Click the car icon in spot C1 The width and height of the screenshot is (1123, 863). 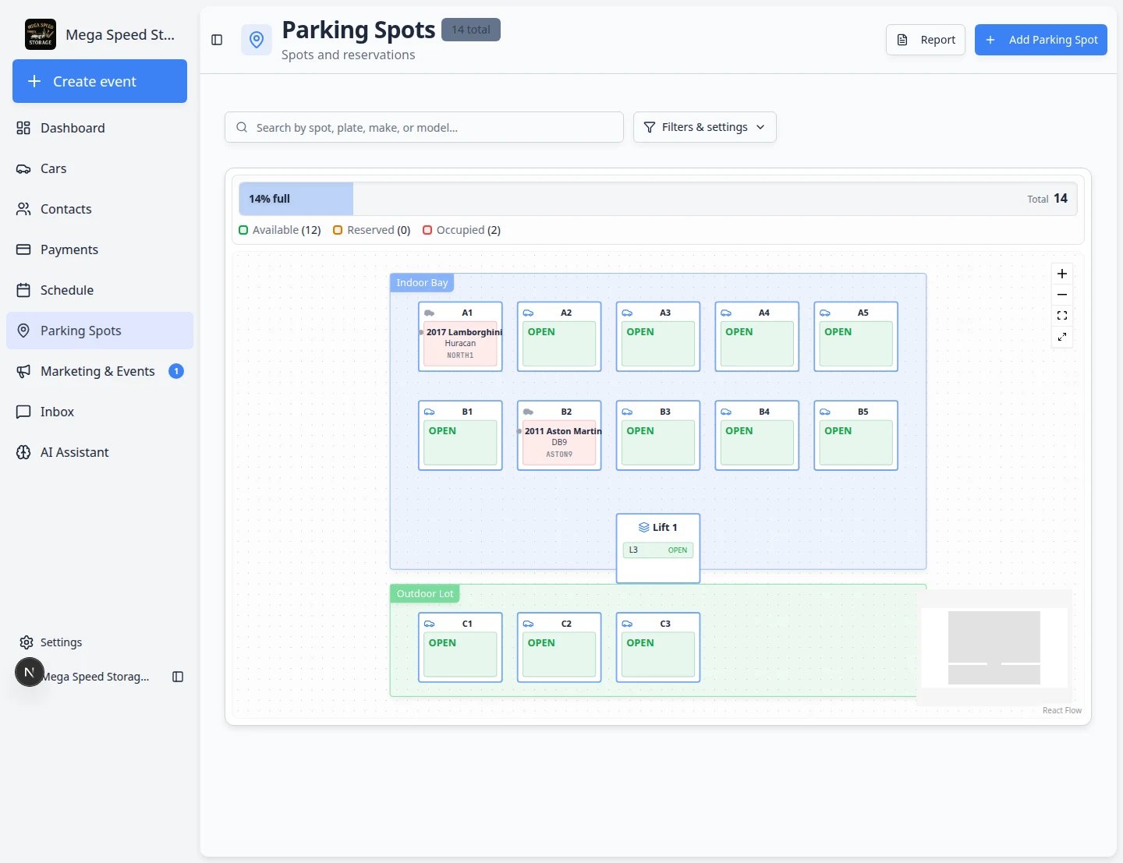(429, 624)
